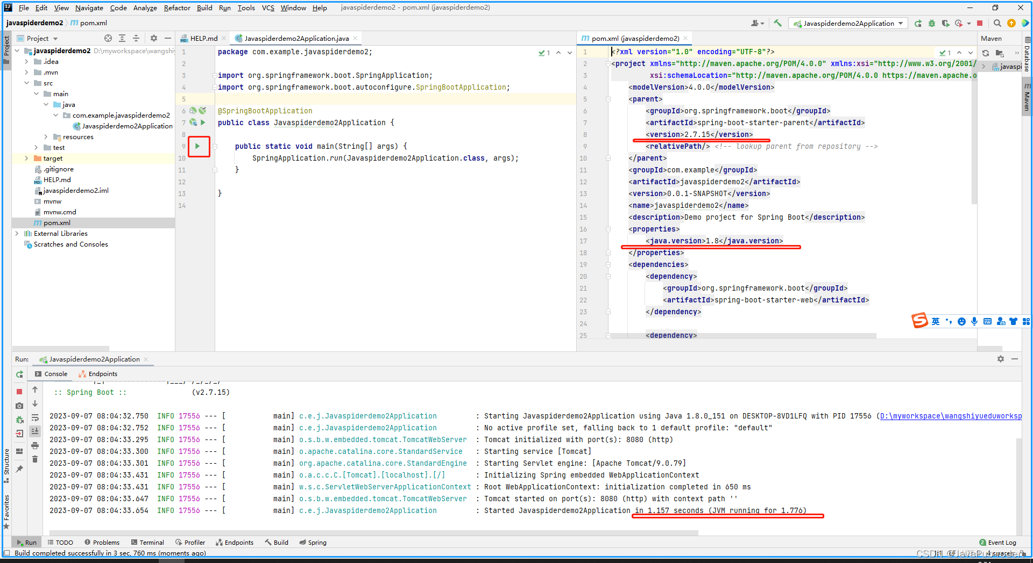The image size is (1033, 563).
Task: Toggle the tool windows quick access button
Action: point(6,553)
